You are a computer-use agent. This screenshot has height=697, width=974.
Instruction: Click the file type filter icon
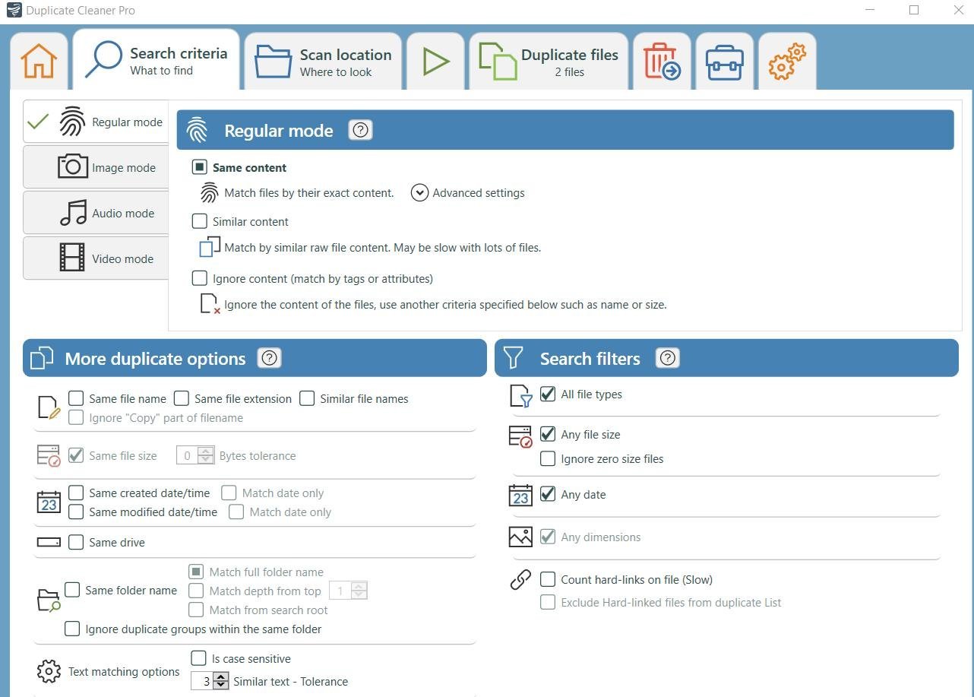point(521,396)
